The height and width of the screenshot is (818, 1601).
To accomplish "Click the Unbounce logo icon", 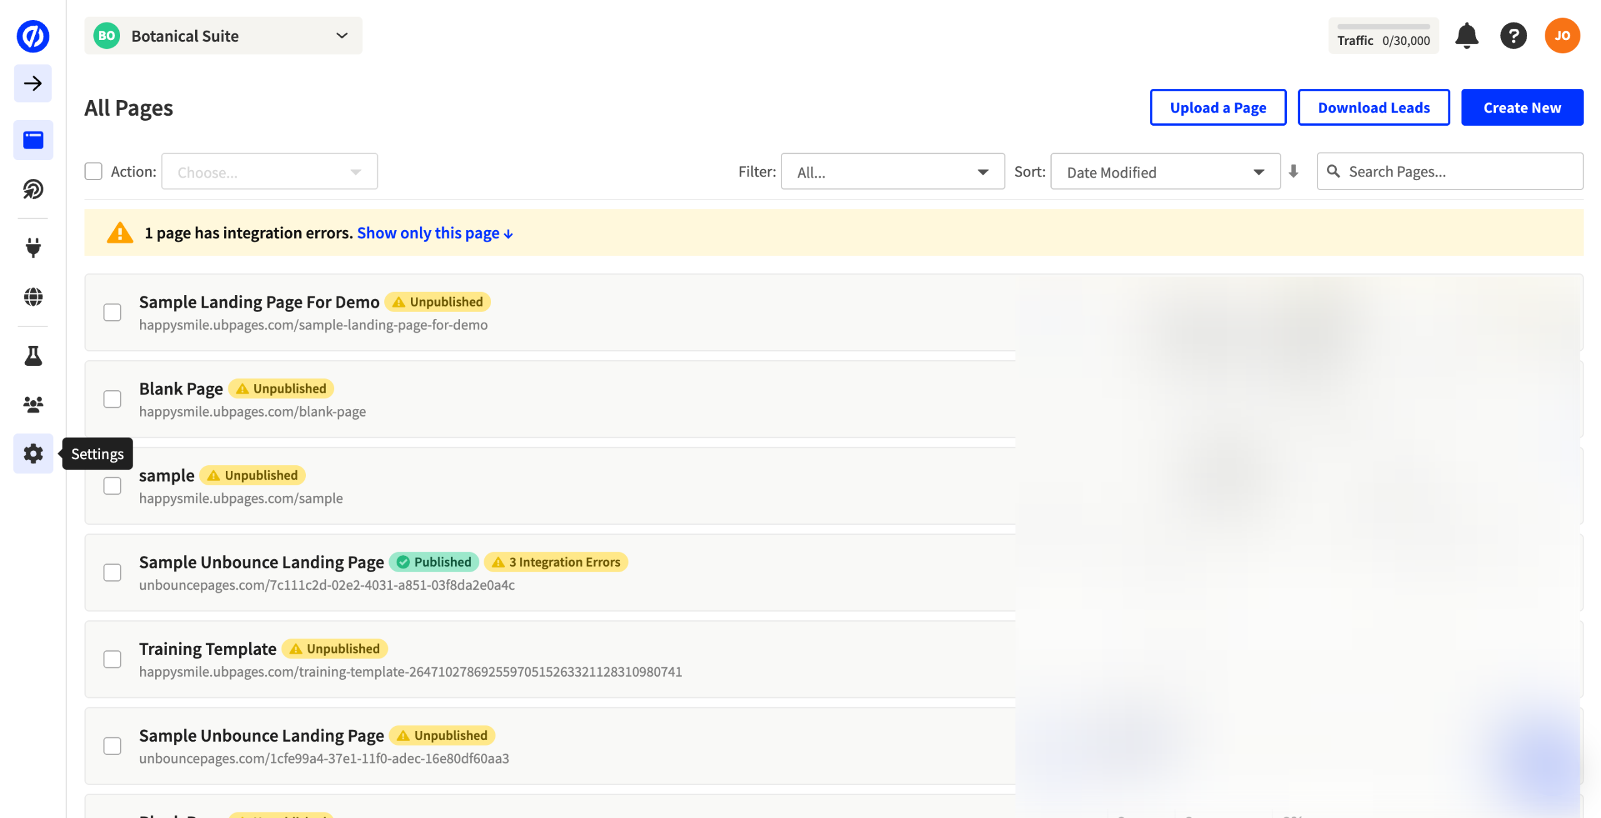I will click(x=33, y=36).
